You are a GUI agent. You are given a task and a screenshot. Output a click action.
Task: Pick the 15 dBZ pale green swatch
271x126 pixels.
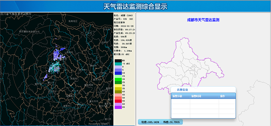(118, 76)
